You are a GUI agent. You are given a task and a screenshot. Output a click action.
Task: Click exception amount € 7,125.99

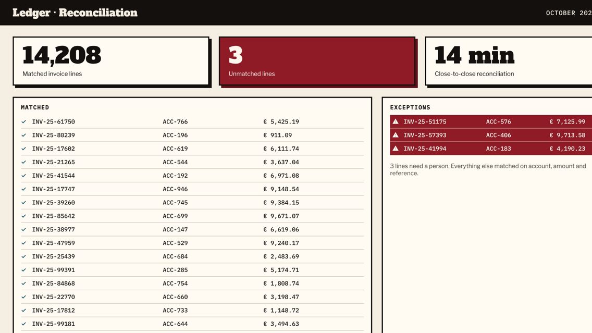[x=568, y=121]
